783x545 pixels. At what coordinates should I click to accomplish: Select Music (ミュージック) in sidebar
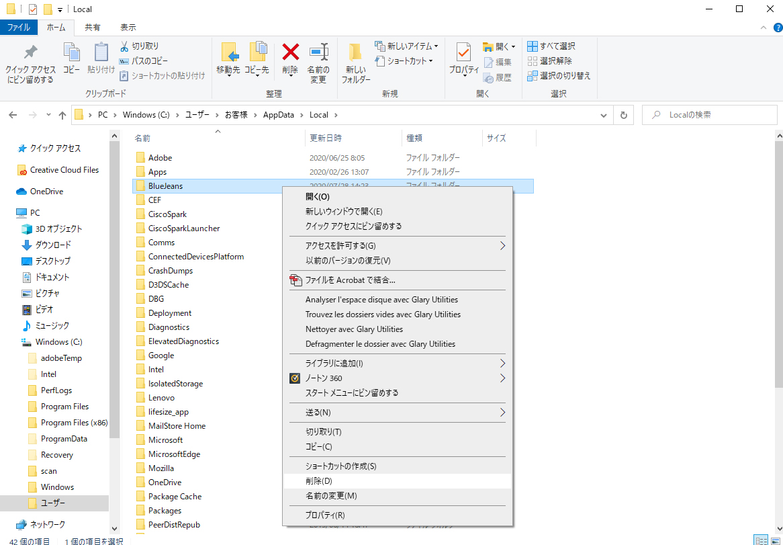pyautogui.click(x=46, y=326)
